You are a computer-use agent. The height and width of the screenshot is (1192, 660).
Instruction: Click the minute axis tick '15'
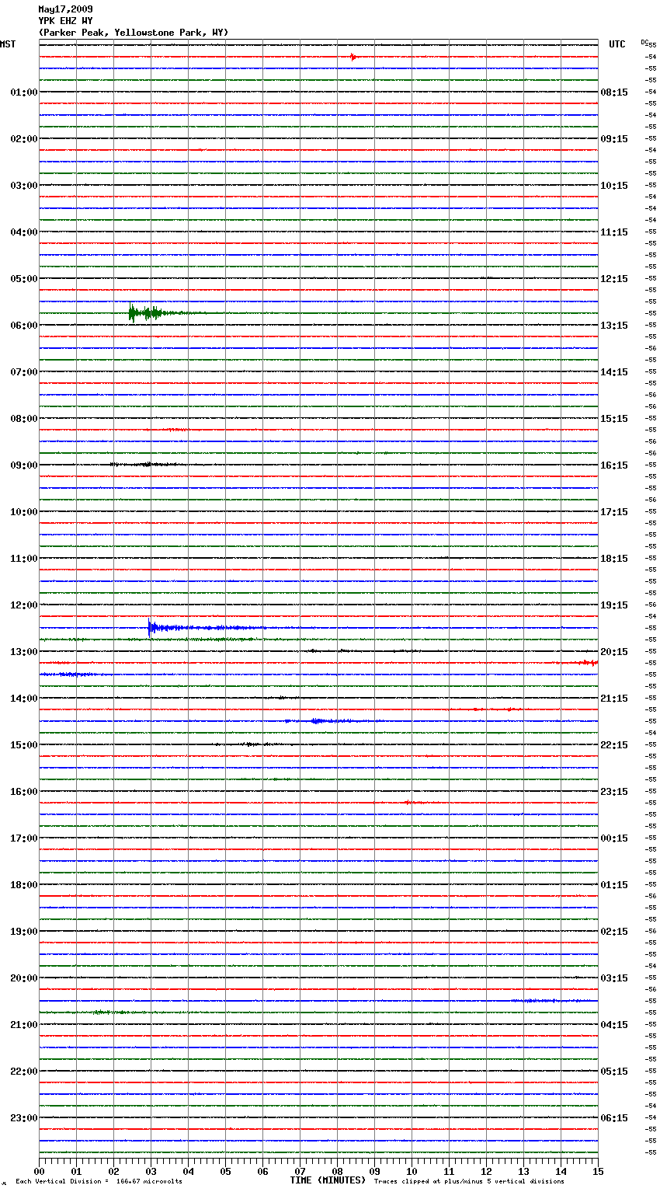598,1171
